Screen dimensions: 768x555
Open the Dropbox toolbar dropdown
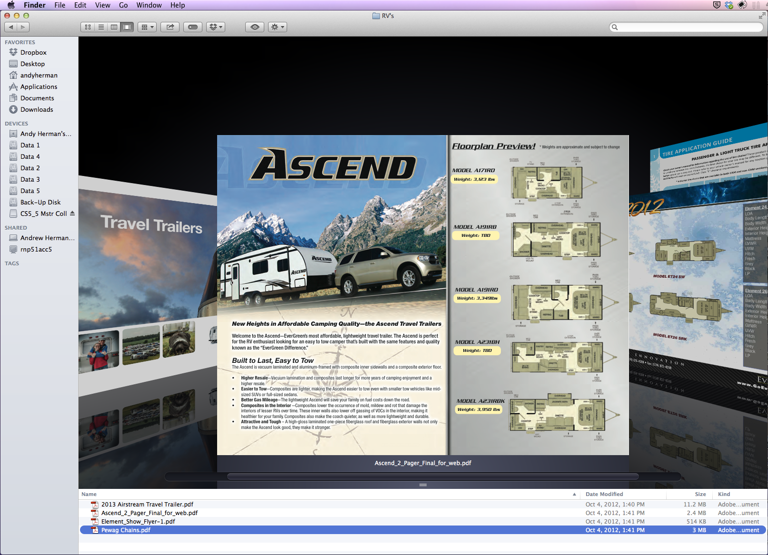point(216,27)
